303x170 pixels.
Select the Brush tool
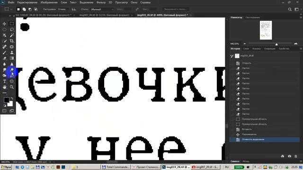(x=4, y=52)
